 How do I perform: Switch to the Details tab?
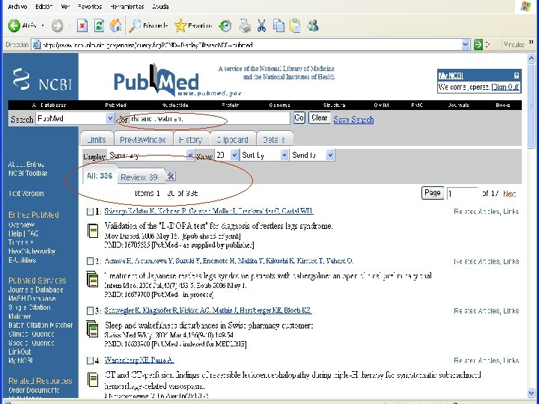tap(274, 139)
